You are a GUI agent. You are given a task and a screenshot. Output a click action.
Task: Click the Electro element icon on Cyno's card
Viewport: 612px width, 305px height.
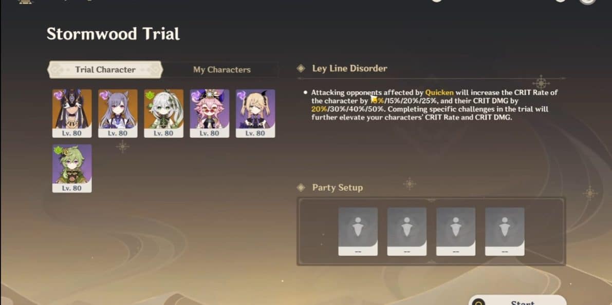coord(58,95)
